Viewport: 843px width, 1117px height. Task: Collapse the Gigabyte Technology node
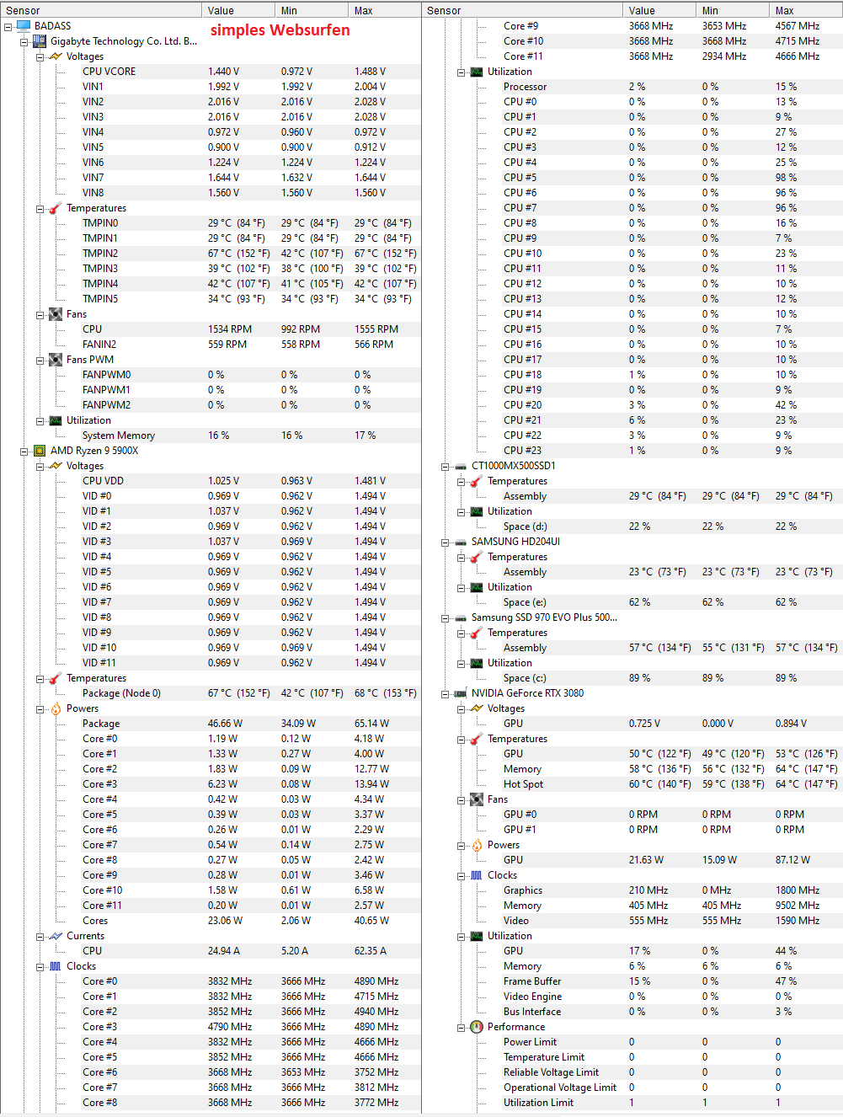click(x=24, y=41)
